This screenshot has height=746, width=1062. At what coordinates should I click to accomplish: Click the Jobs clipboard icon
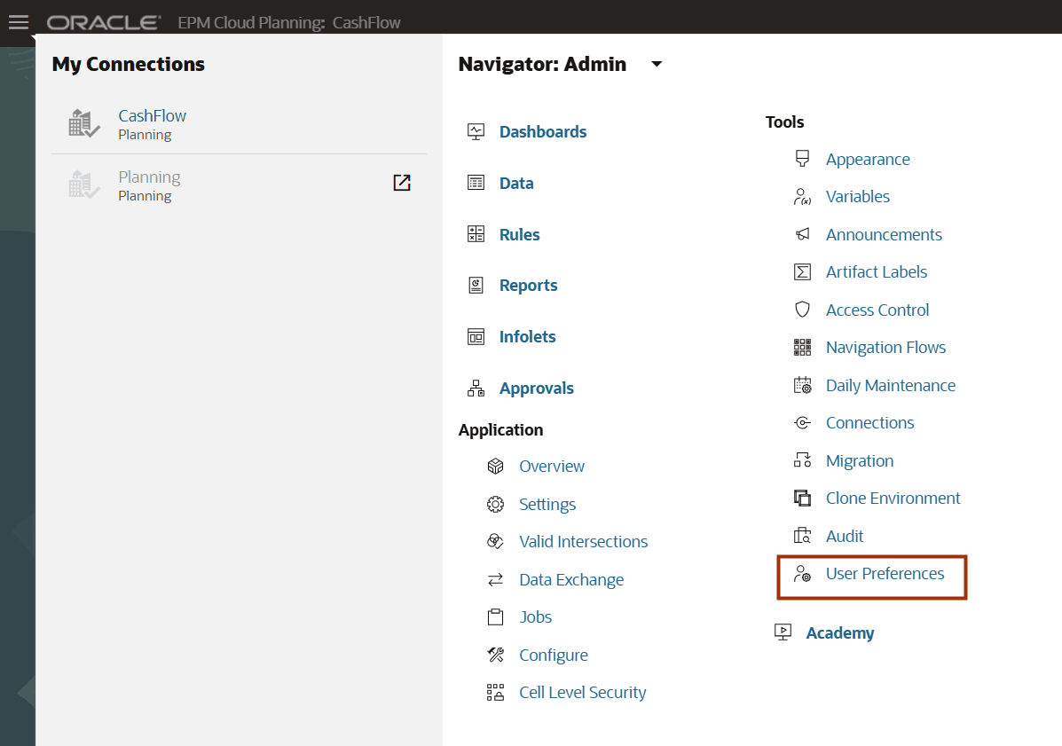pyautogui.click(x=496, y=616)
